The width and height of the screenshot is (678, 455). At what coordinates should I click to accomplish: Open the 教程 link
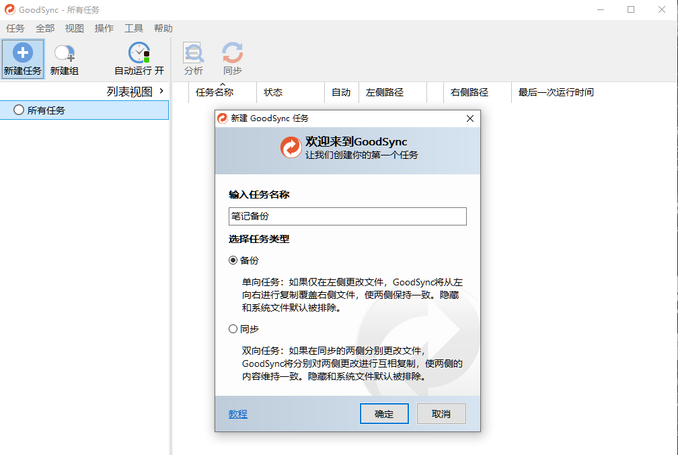pos(238,414)
